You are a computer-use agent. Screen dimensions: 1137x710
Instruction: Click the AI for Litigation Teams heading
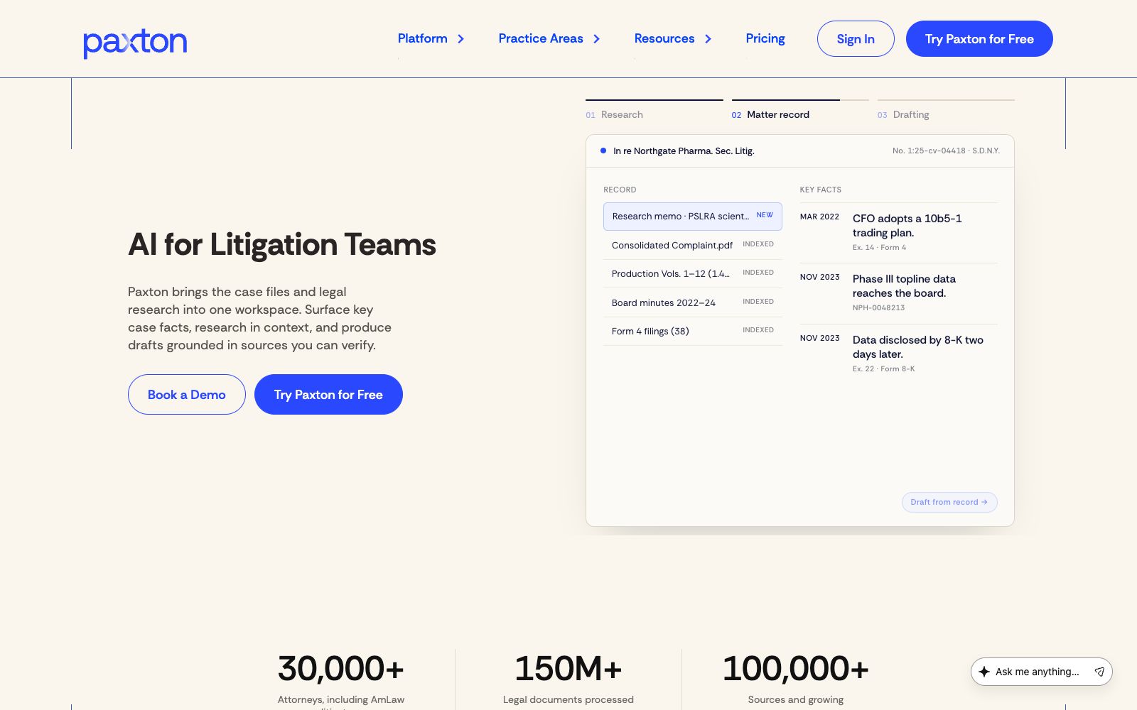pos(282,245)
